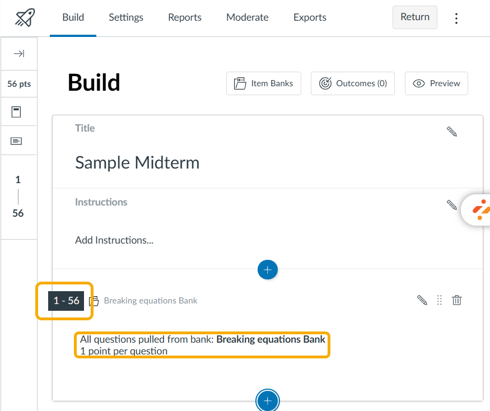This screenshot has width=490, height=411.
Task: Open Item Banks
Action: coord(263,83)
